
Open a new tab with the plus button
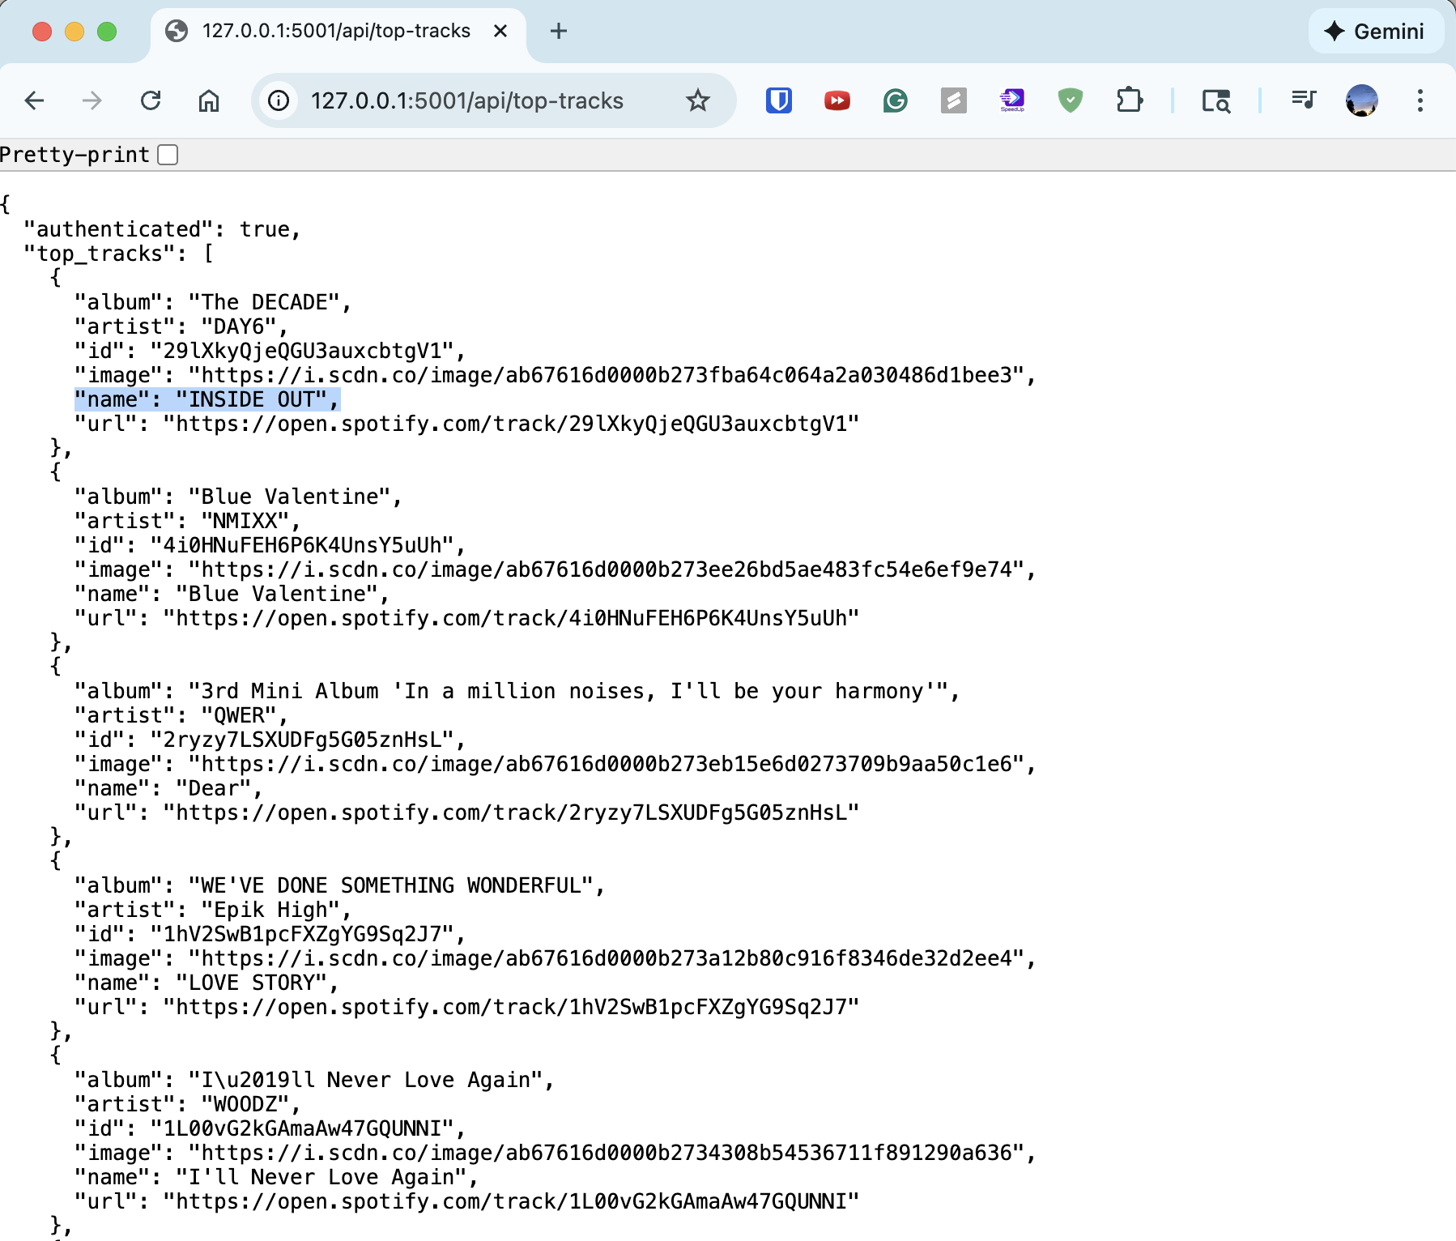pyautogui.click(x=558, y=31)
